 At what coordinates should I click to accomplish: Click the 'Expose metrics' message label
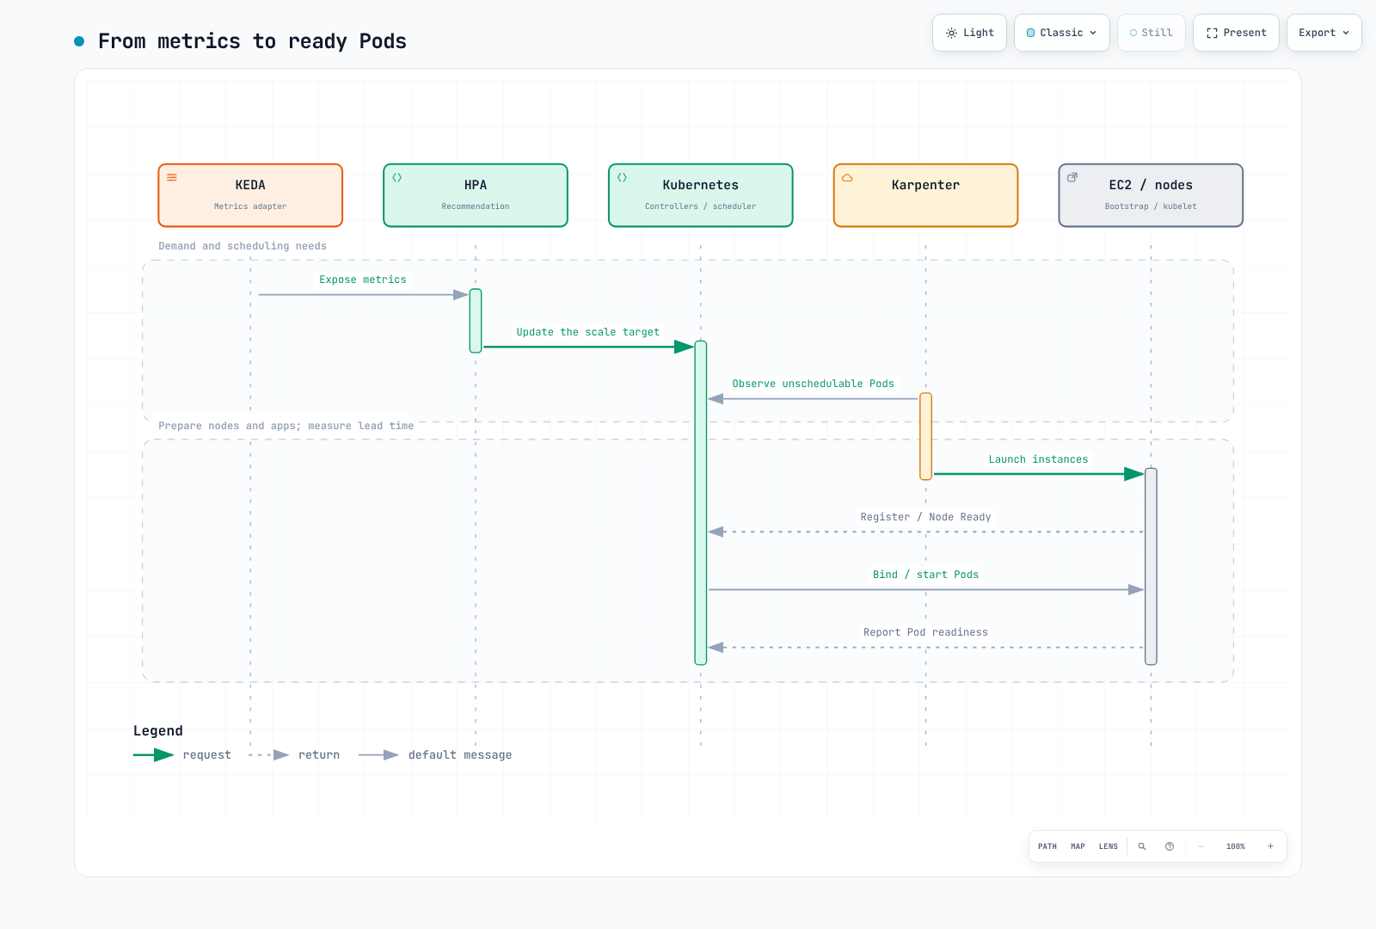(363, 280)
